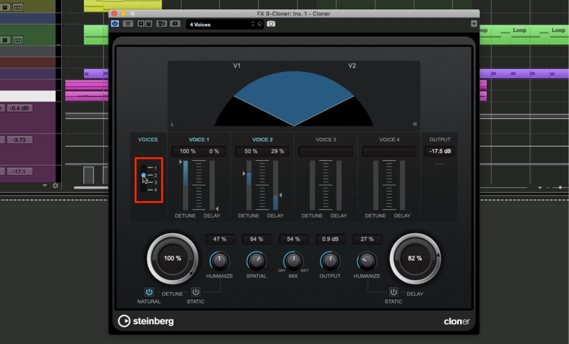Click the VOICE 1 heading
This screenshot has height=344, width=569.
coord(199,140)
